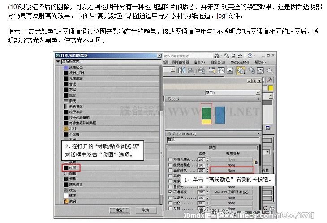
Task: Click the binoculars search icon
Action: coord(217,56)
